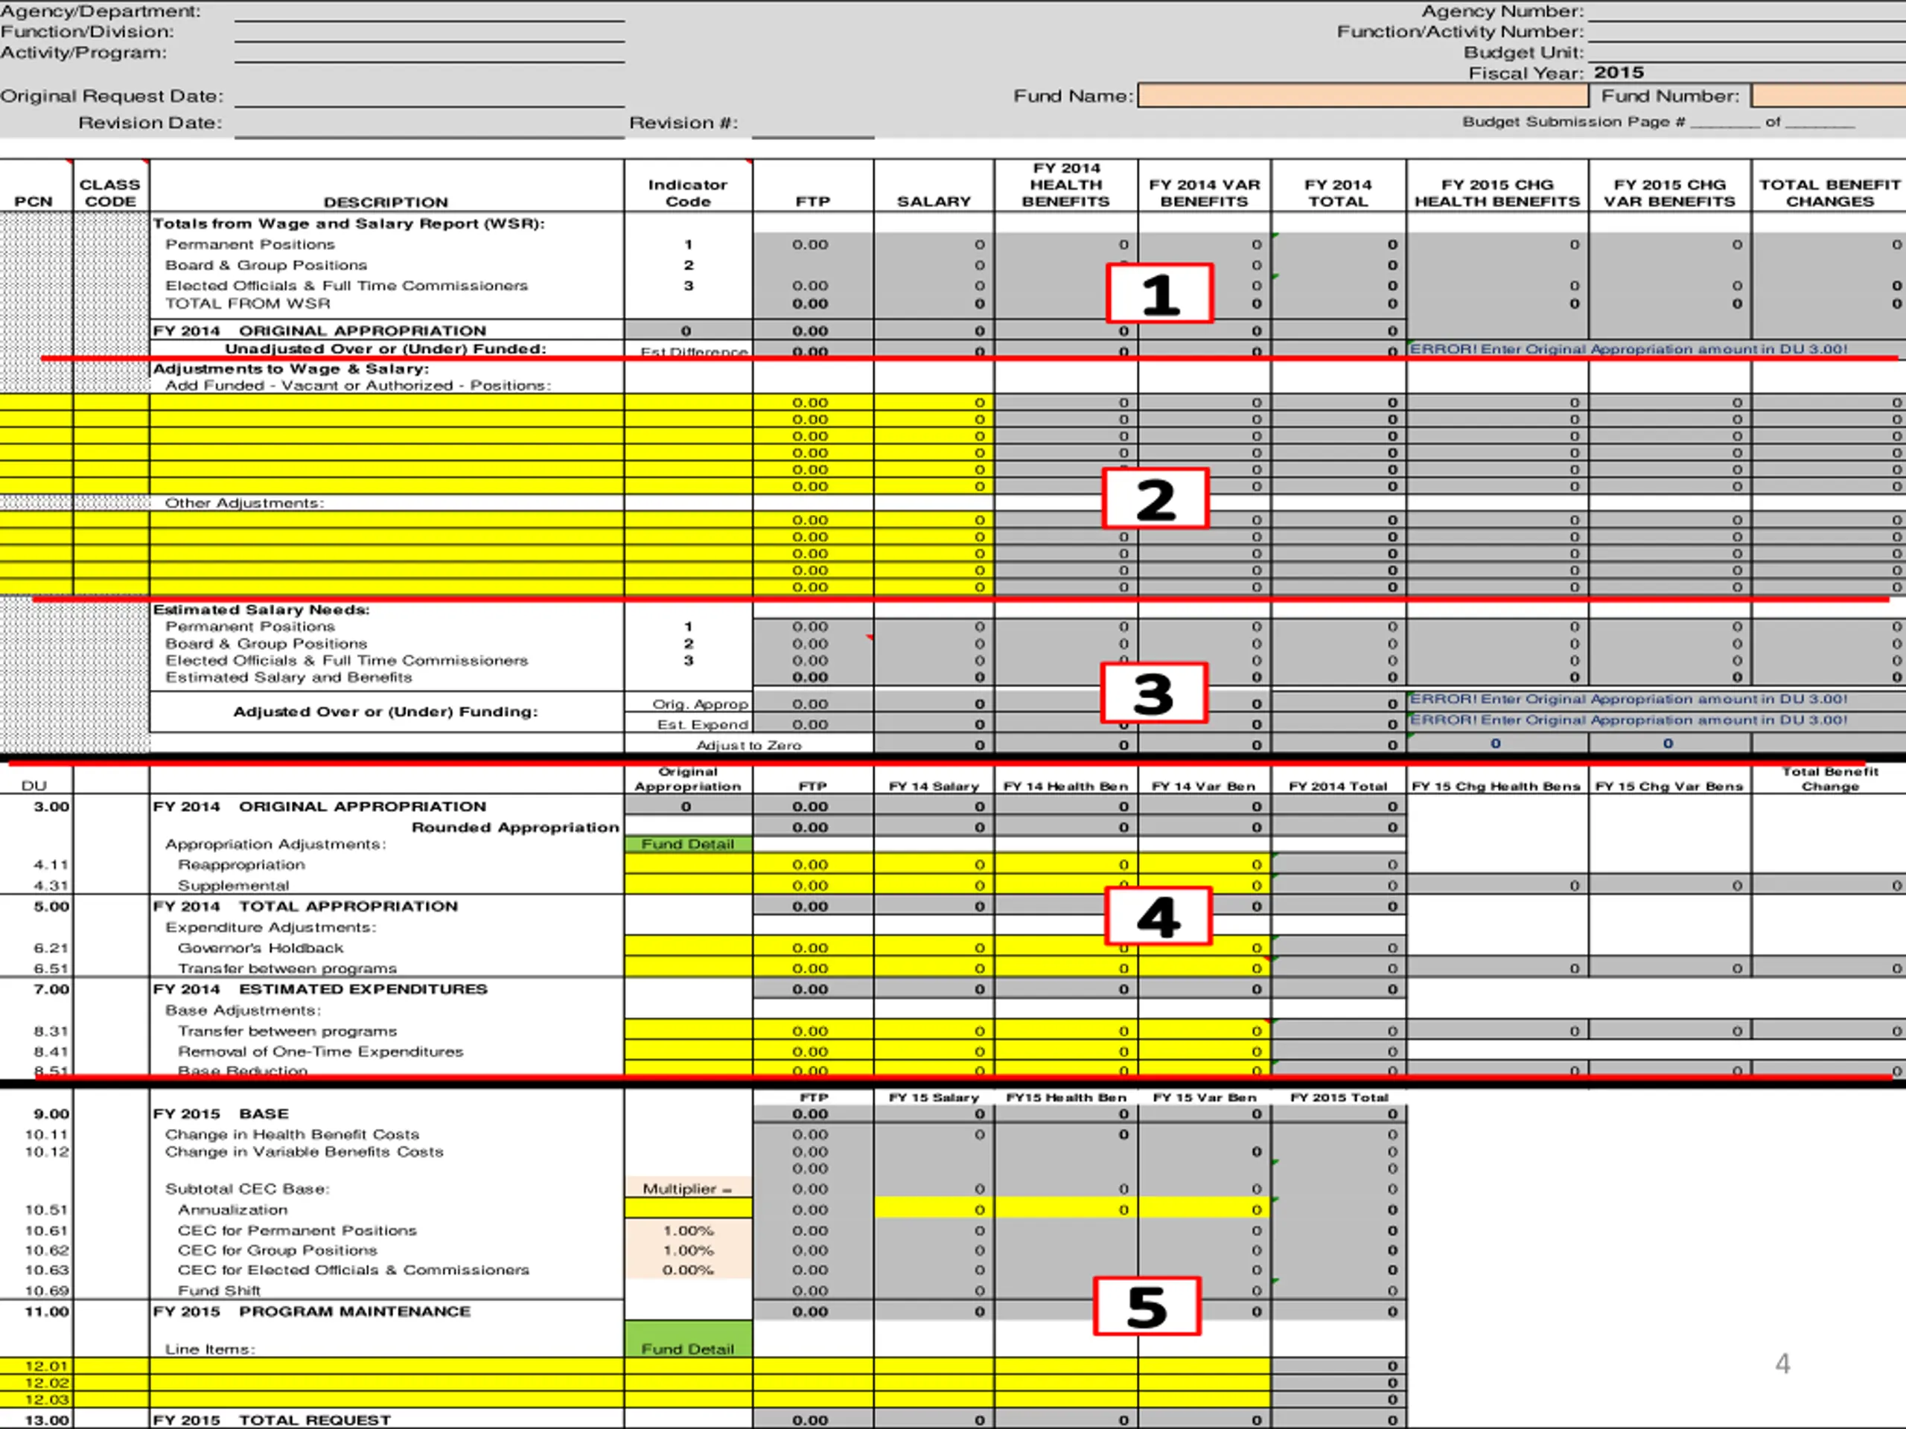Click the 'Adjust to Zero' cell
Image resolution: width=1906 pixels, height=1429 pixels.
[749, 744]
